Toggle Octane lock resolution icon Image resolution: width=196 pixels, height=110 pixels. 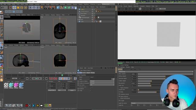click(x=137, y=9)
